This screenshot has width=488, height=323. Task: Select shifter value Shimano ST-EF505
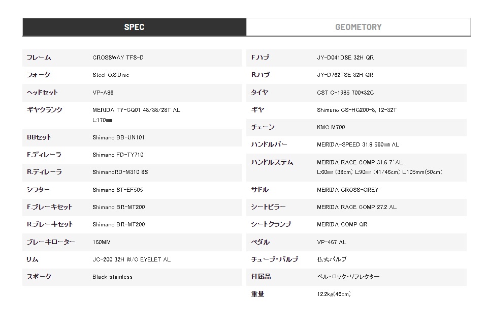tap(118, 190)
